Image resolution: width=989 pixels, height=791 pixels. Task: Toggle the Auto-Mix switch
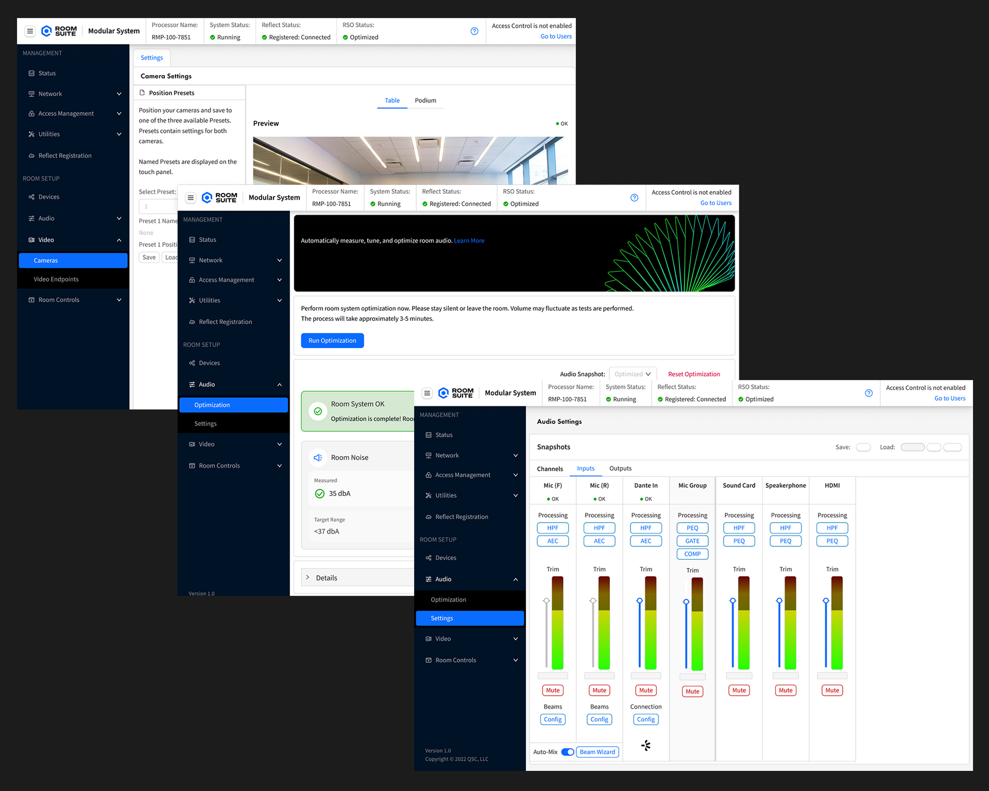pyautogui.click(x=568, y=752)
